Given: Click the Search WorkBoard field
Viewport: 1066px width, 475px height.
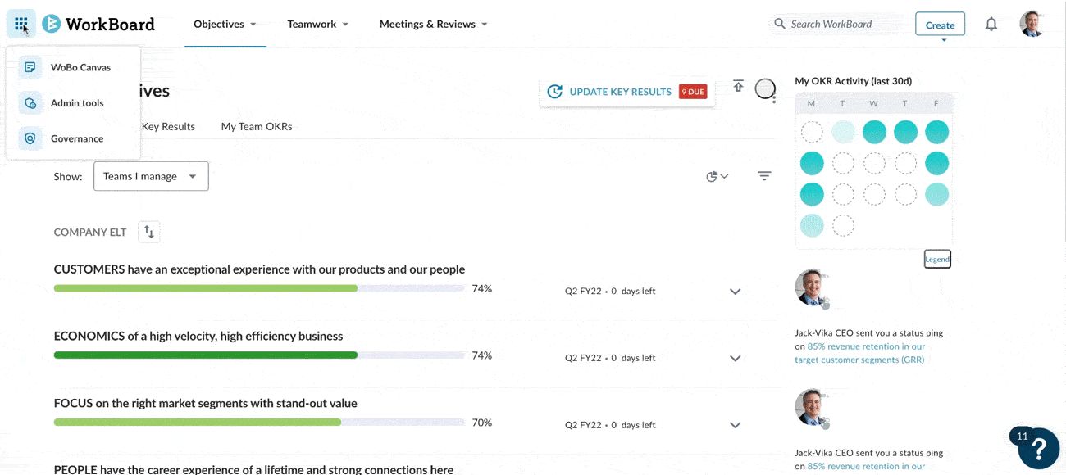Looking at the screenshot, I should [836, 24].
